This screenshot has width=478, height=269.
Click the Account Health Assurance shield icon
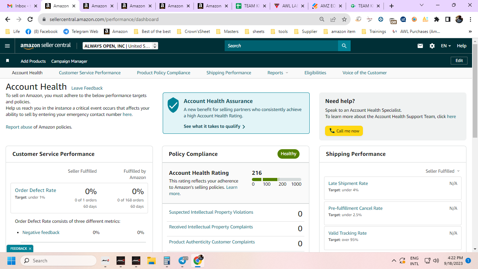(173, 105)
